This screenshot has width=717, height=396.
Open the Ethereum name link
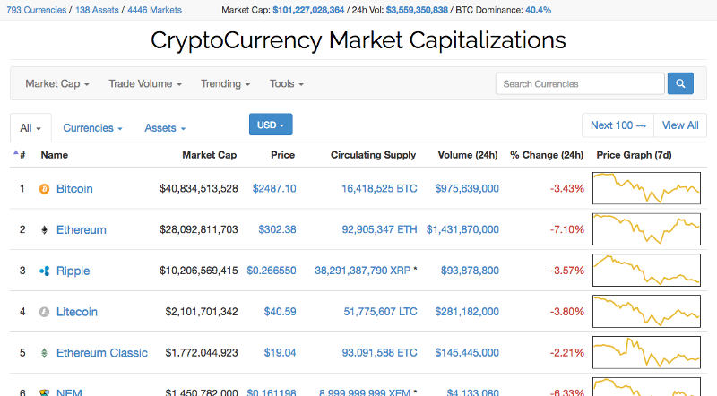(x=82, y=230)
